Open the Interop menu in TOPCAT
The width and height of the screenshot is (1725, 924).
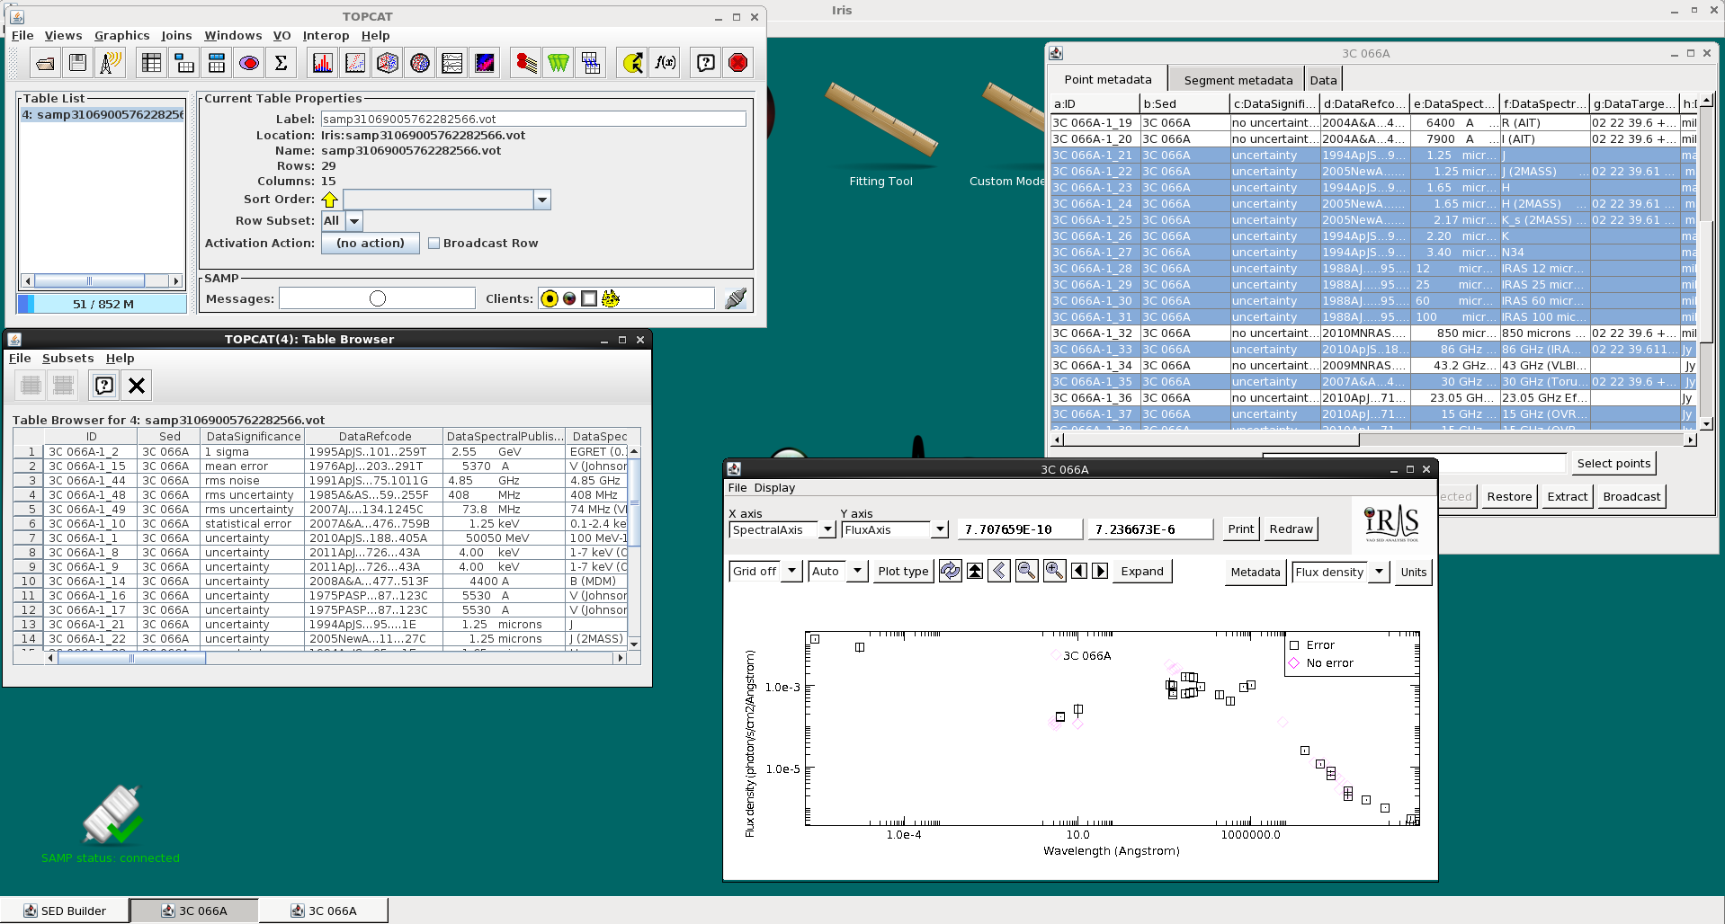tap(326, 36)
